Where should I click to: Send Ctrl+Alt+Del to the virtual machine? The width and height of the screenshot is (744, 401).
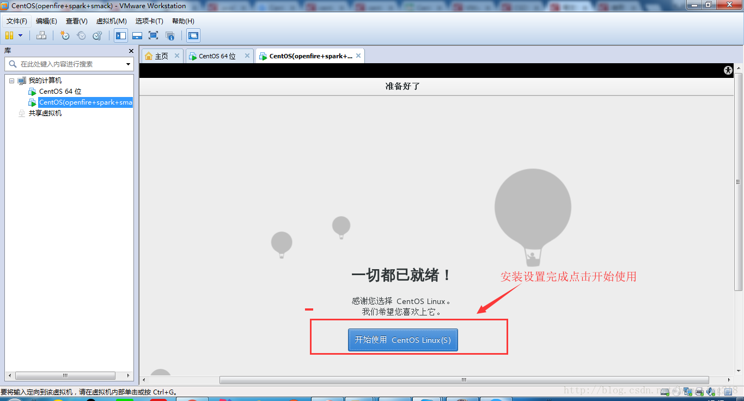click(41, 35)
